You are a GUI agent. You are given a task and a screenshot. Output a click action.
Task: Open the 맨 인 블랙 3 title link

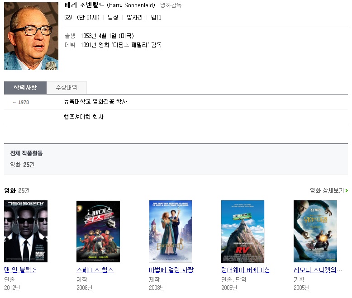[20, 270]
